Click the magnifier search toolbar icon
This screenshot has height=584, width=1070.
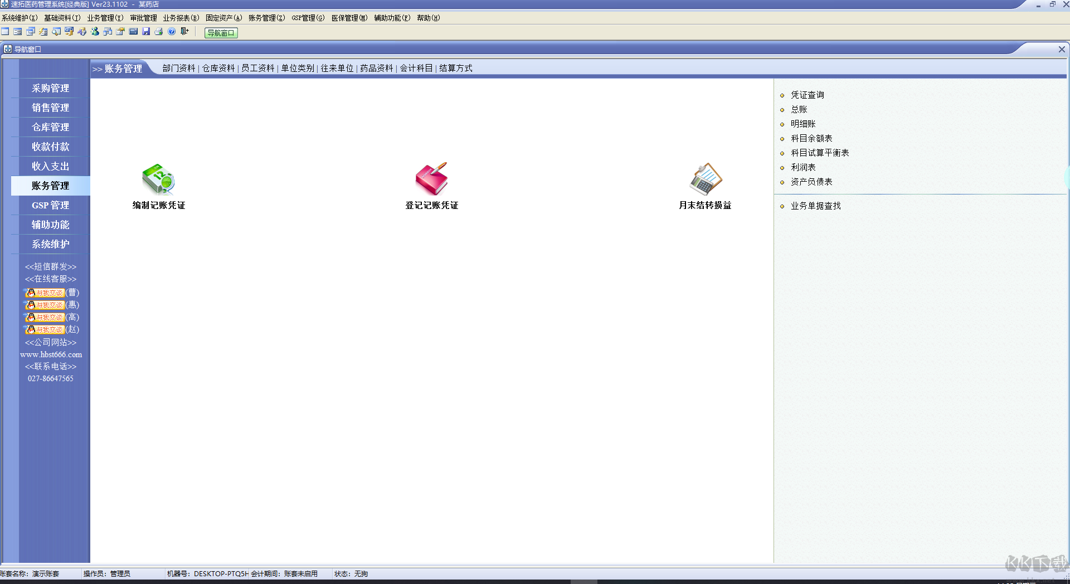56,32
